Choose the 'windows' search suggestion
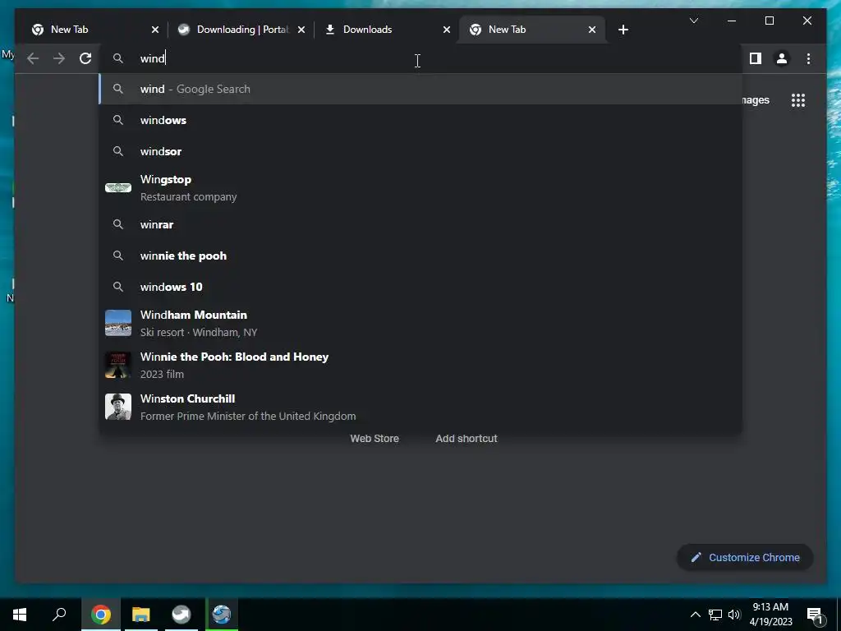Image resolution: width=841 pixels, height=631 pixels. tap(421, 120)
